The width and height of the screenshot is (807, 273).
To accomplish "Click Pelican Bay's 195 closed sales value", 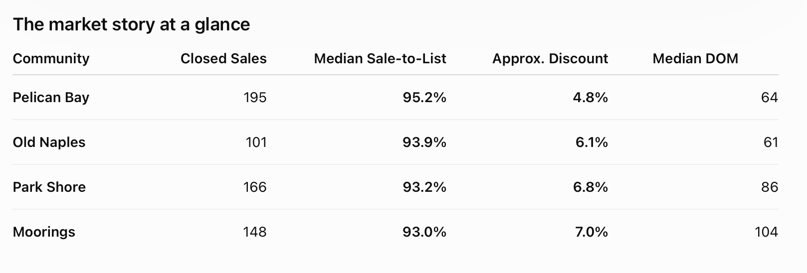I will pos(255,97).
